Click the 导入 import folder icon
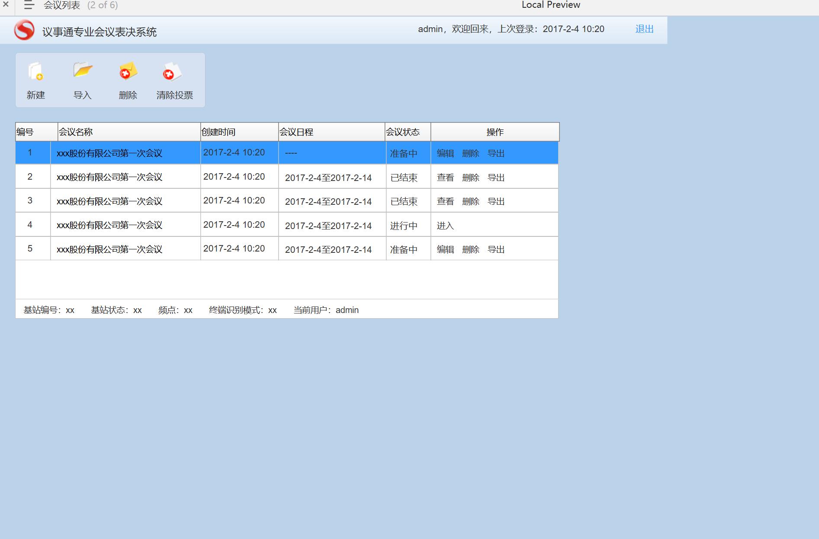 (x=83, y=70)
